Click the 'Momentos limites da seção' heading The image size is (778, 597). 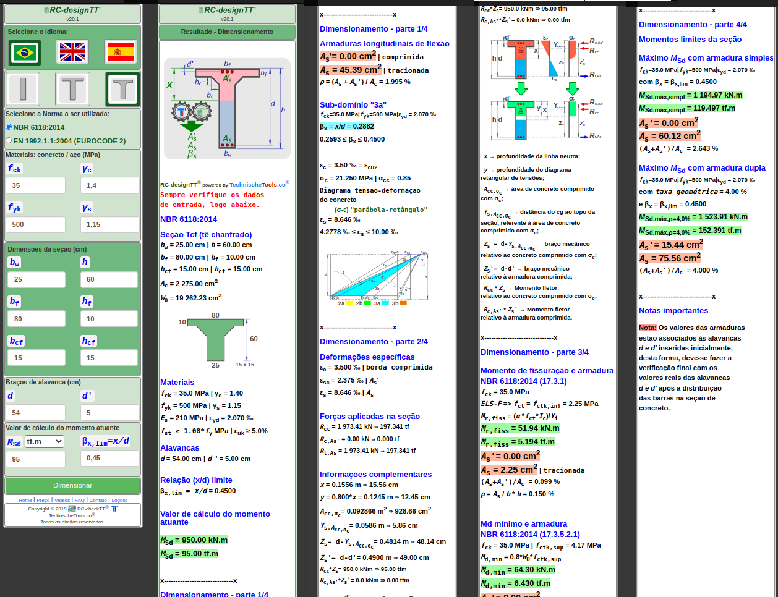690,39
